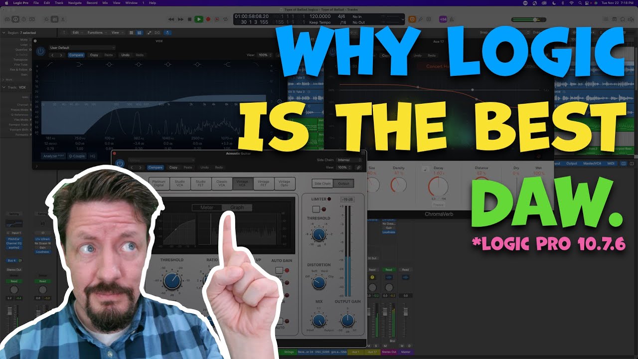This screenshot has height=359, width=638.
Task: Select the Studio FET compressor tab
Action: (201, 183)
